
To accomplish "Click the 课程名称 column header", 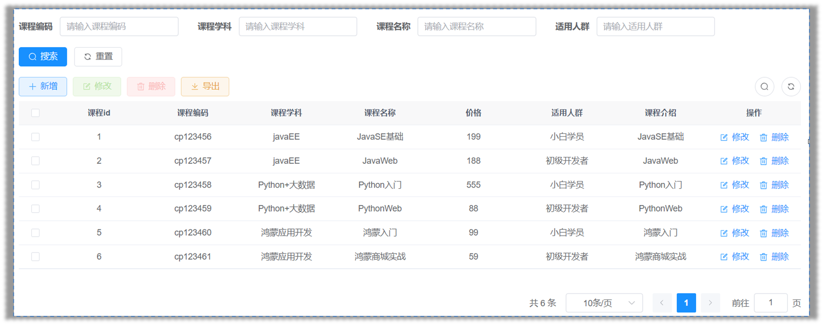I will (380, 113).
